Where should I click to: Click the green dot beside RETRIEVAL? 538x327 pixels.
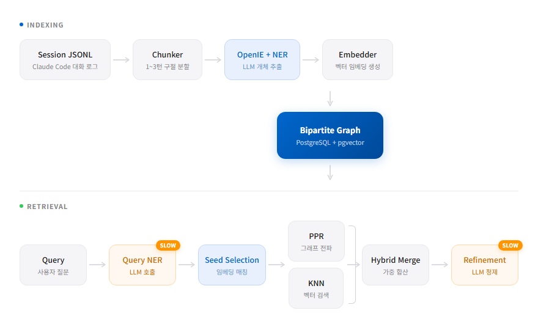pos(21,206)
